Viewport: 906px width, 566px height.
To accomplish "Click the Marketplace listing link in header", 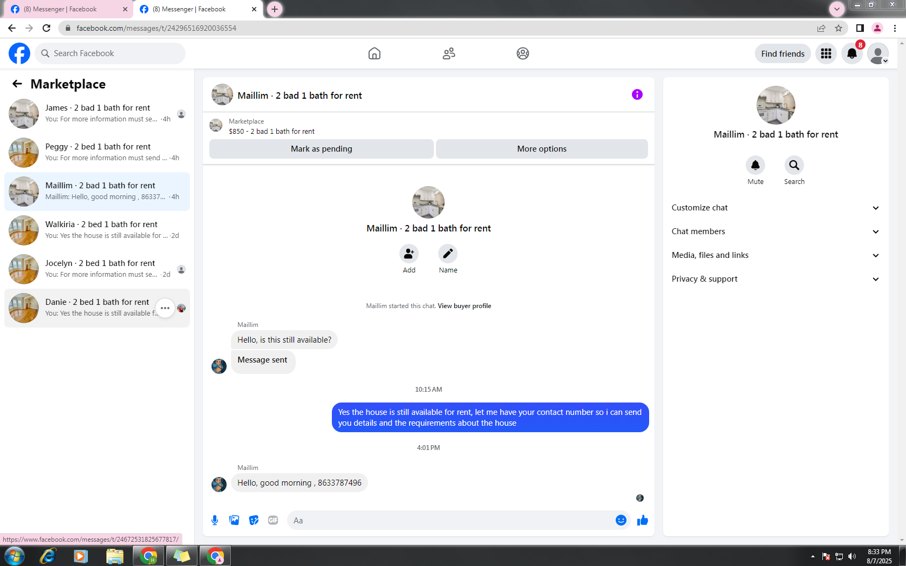I will 271,131.
